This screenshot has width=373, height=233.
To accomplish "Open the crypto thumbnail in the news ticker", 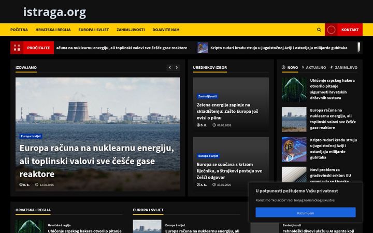I will [203, 48].
